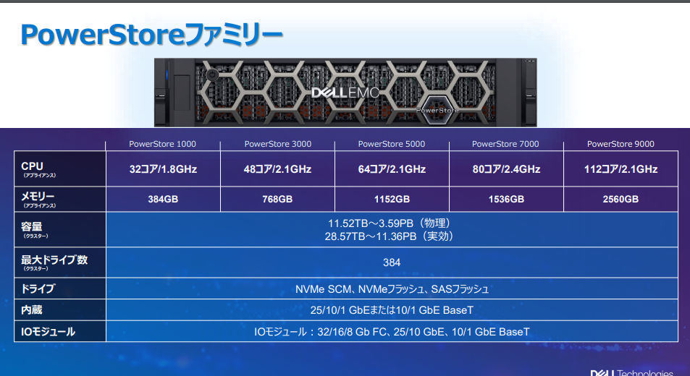This screenshot has height=376, width=690.
Task: Select the 384GB memory cell
Action: point(163,200)
